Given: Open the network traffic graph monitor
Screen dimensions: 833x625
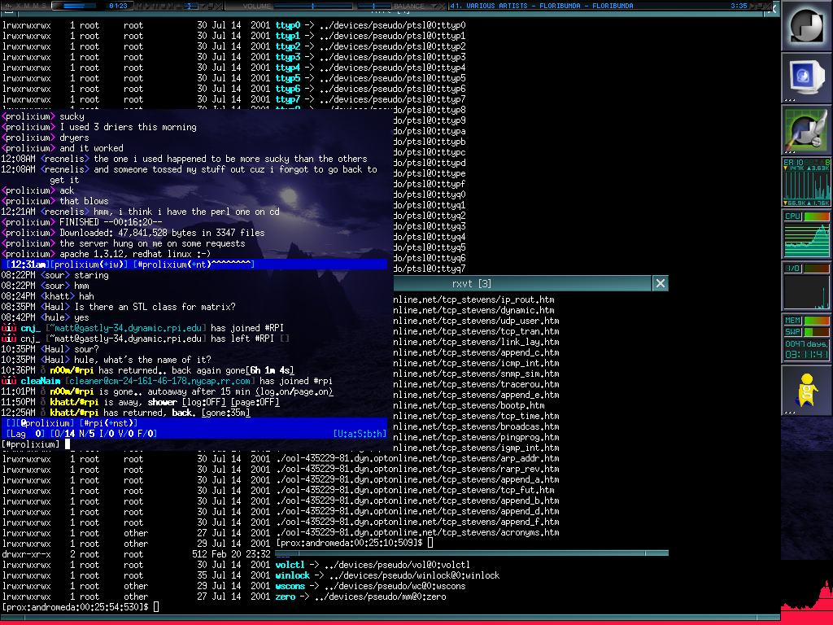Looking at the screenshot, I should 806,182.
